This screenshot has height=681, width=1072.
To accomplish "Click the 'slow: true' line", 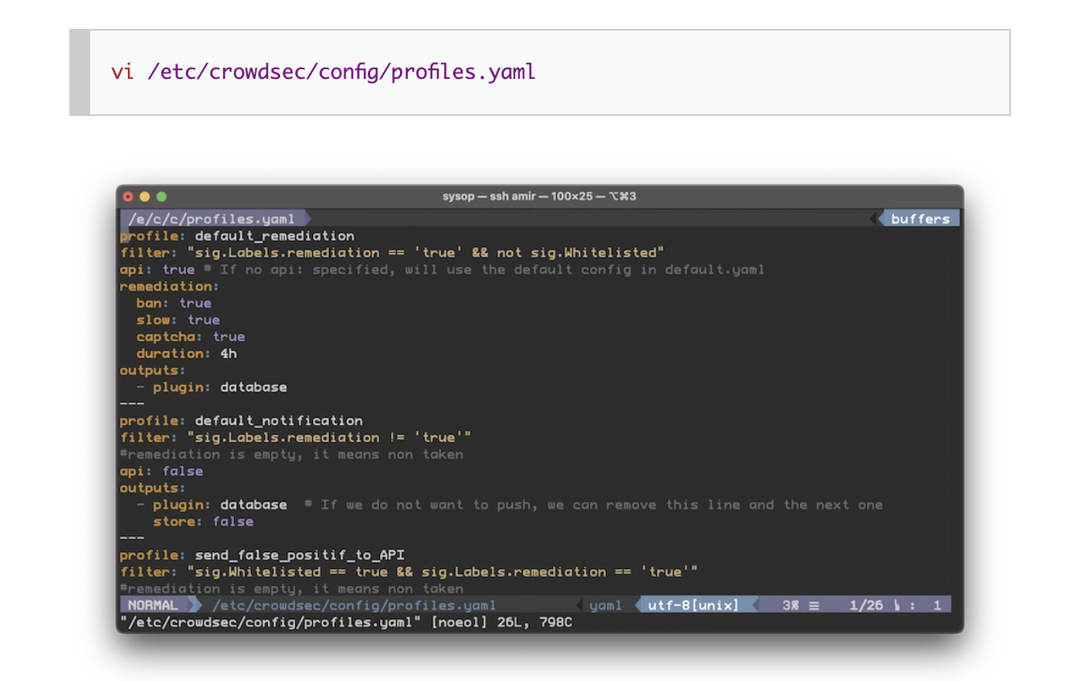I will 178,320.
